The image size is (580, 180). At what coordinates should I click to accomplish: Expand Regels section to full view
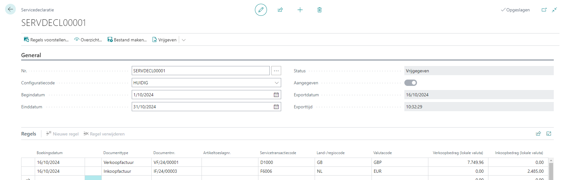(549, 134)
